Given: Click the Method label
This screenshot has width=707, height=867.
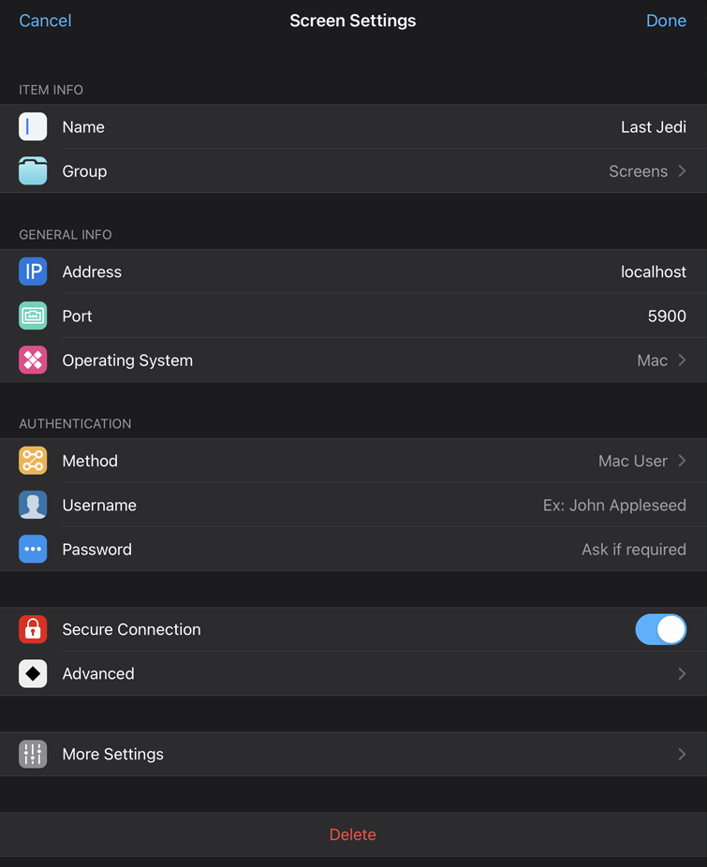Looking at the screenshot, I should (90, 462).
